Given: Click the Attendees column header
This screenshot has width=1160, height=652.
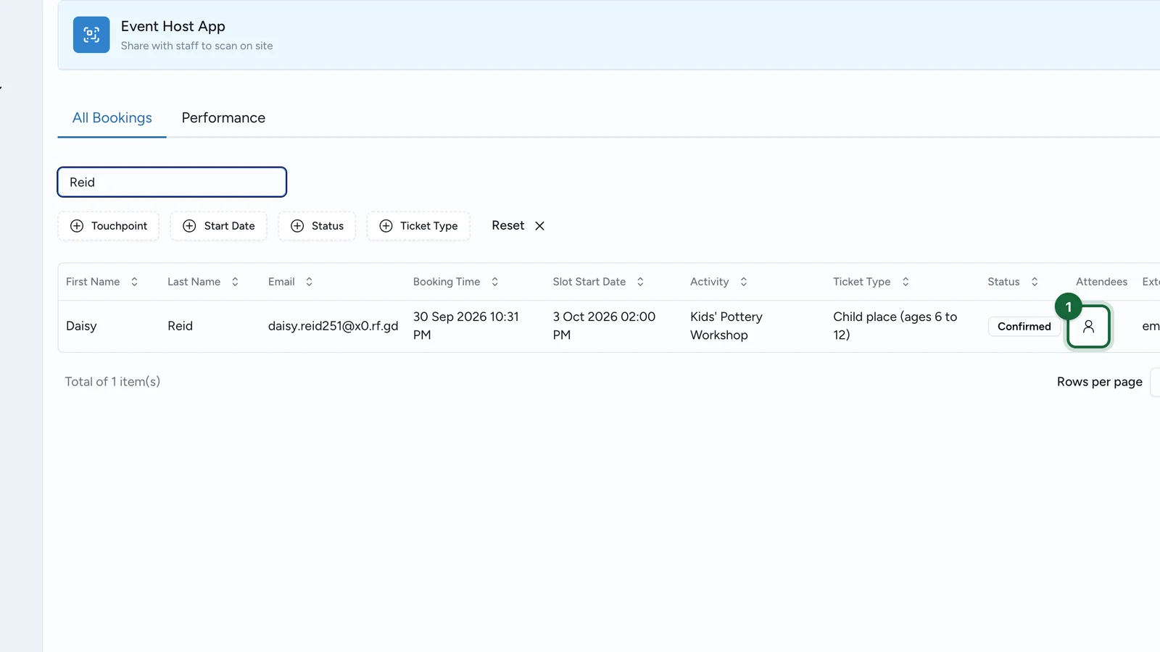Looking at the screenshot, I should tap(1101, 282).
